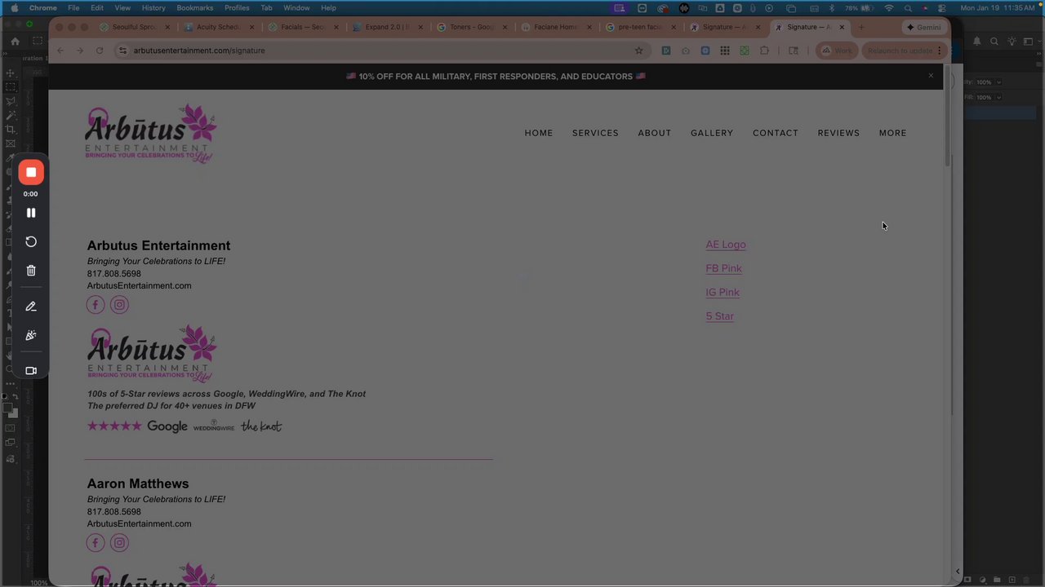Image resolution: width=1045 pixels, height=587 pixels.
Task: Switch to the pre-teen facial tab
Action: 643,27
